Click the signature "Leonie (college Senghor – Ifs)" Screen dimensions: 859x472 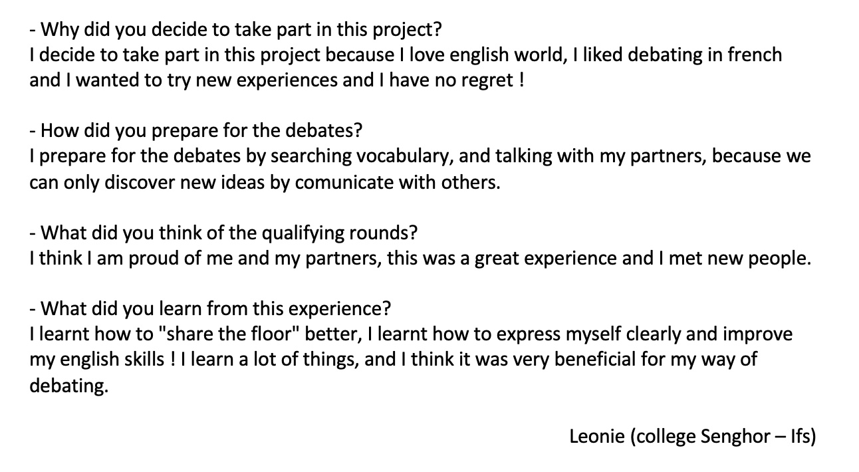click(x=692, y=436)
